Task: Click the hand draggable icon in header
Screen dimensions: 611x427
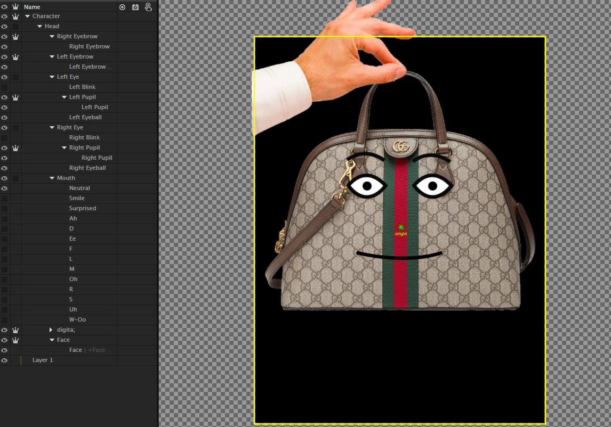Action: coord(148,7)
